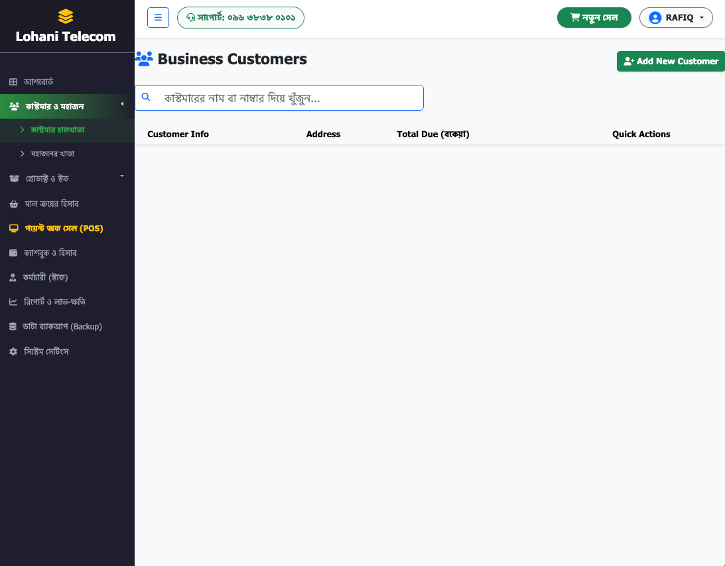Click chevron beside মহাজনের খাতা
The height and width of the screenshot is (566, 725).
[x=22, y=153]
